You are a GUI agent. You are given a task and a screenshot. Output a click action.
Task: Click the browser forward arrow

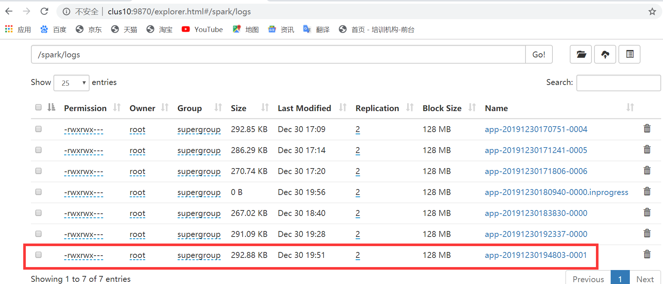click(x=27, y=11)
